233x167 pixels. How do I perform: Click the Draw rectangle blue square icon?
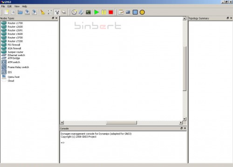135,12
